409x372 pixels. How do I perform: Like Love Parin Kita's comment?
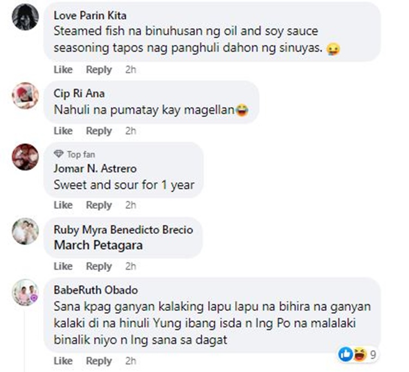tap(63, 70)
